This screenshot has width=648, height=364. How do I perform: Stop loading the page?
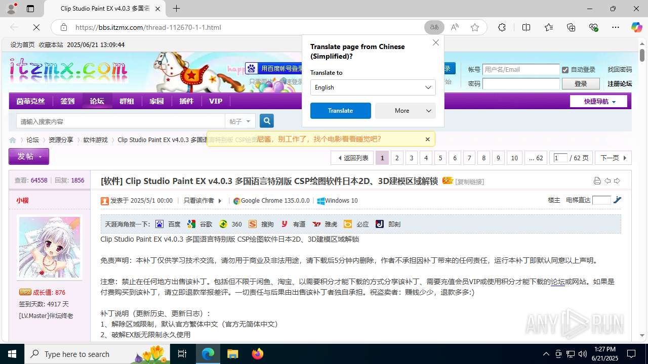[36, 27]
